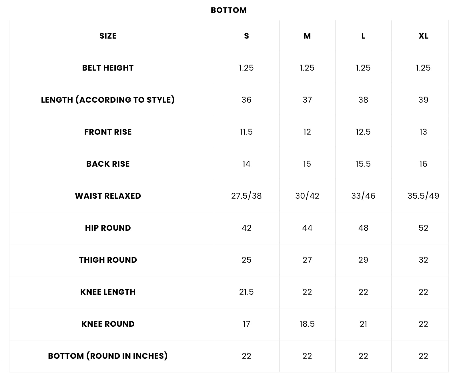Screen dimensions: 457x387
Task: Click the XL size column header
Action: click(423, 36)
